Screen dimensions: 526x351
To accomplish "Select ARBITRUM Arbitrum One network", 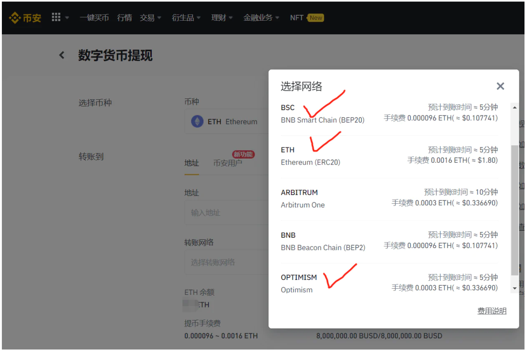I will [x=389, y=198].
